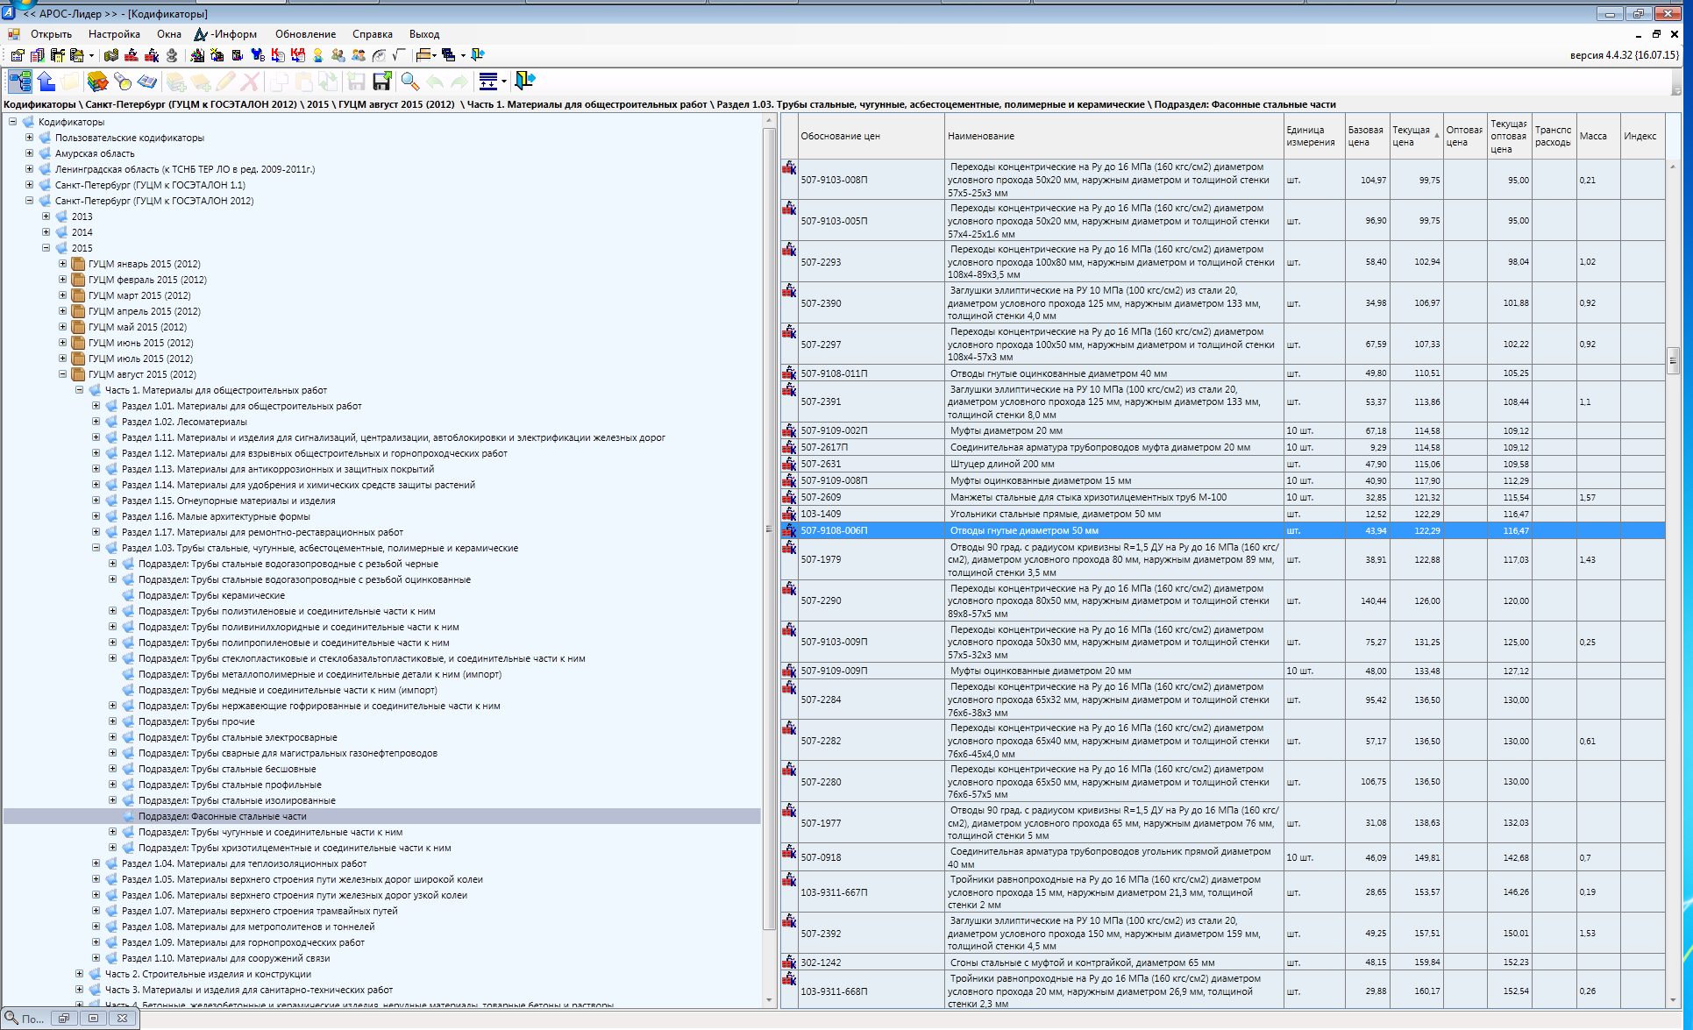
Task: Toggle the tree view panel icon
Action: click(x=20, y=82)
